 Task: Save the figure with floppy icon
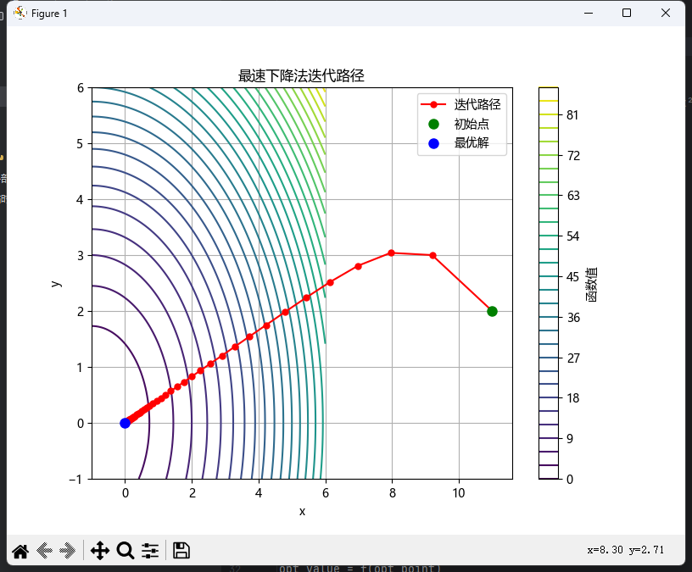[181, 551]
